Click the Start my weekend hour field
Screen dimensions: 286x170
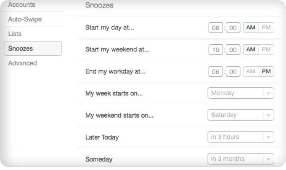(x=216, y=50)
